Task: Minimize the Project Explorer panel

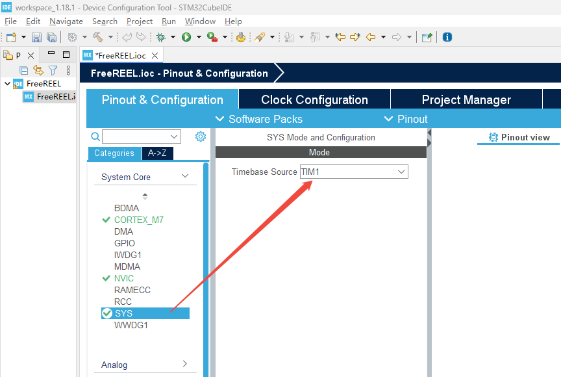Action: [x=51, y=53]
